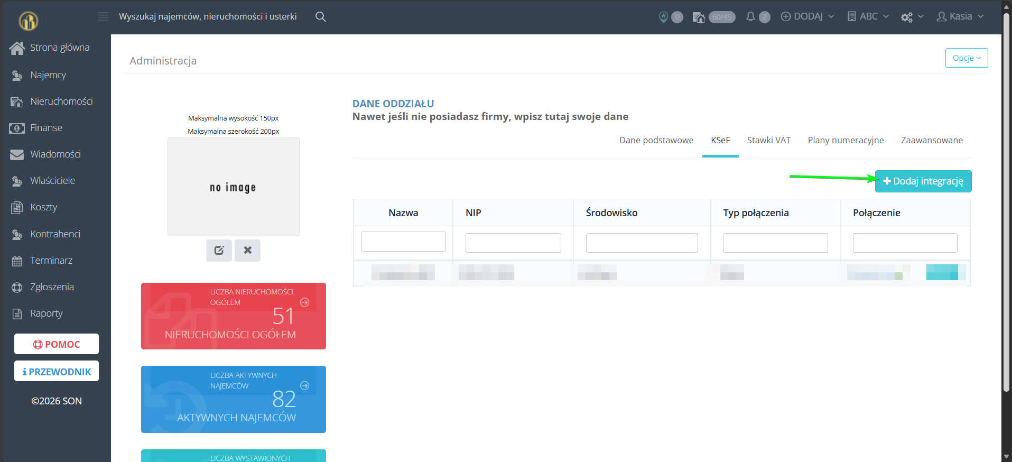Switch to Dane podstawowe tab
Screen dimensions: 1012x462
pyautogui.click(x=656, y=141)
